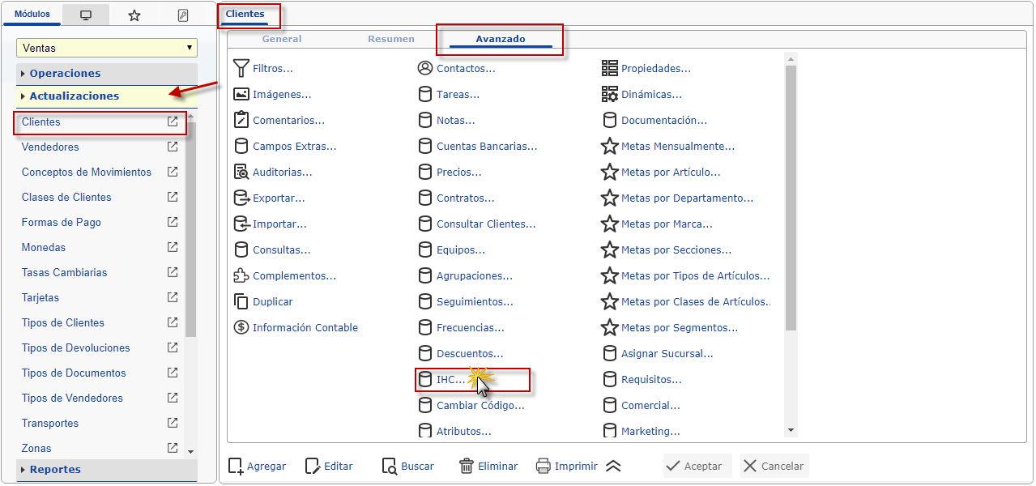Screen dimensions: 1036x486
Task: Click the Avanzado panel scroll down arrow
Action: (791, 431)
